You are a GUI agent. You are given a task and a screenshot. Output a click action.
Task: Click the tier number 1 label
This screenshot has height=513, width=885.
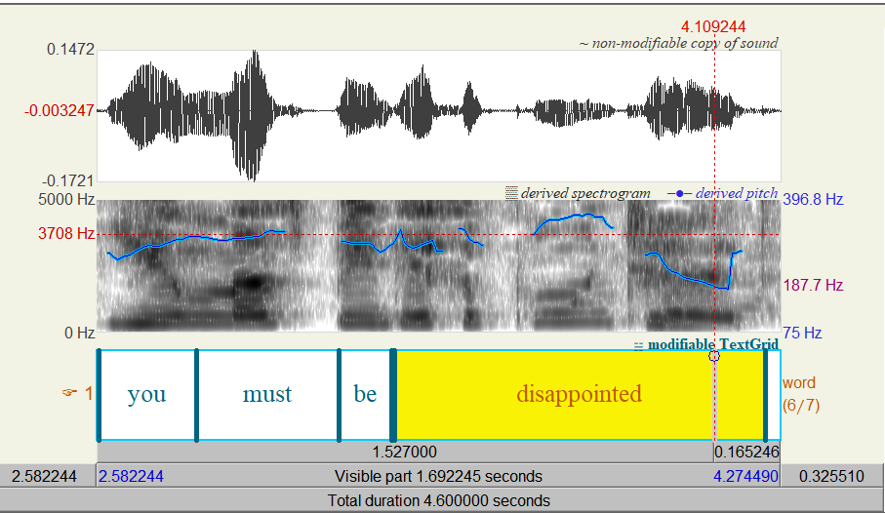point(89,393)
